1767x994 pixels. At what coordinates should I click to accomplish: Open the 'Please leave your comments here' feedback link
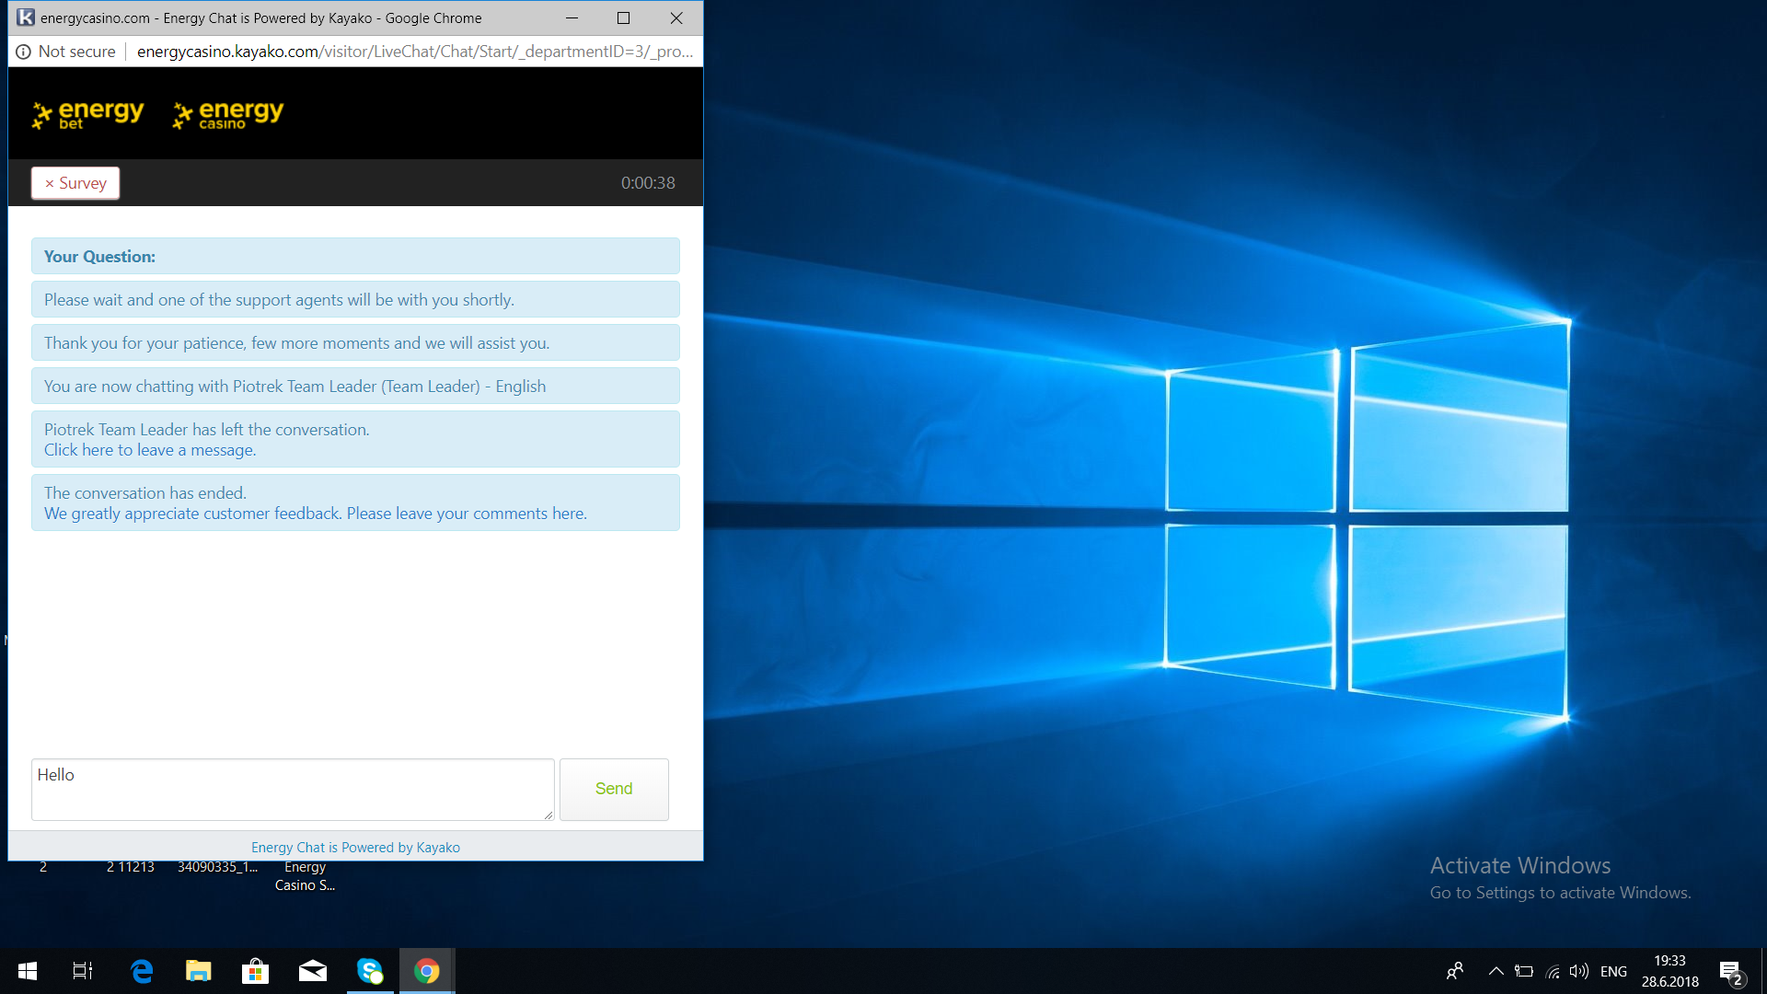[466, 514]
